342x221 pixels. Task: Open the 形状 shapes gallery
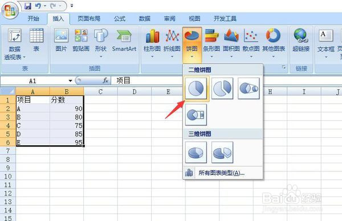pos(101,43)
